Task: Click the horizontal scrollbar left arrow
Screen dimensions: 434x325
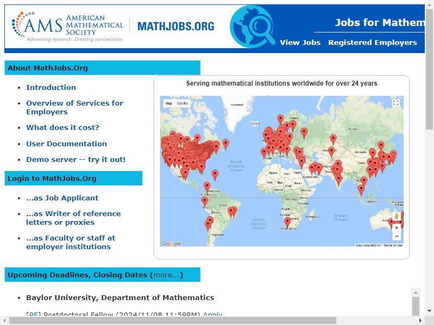Action: tap(4, 321)
